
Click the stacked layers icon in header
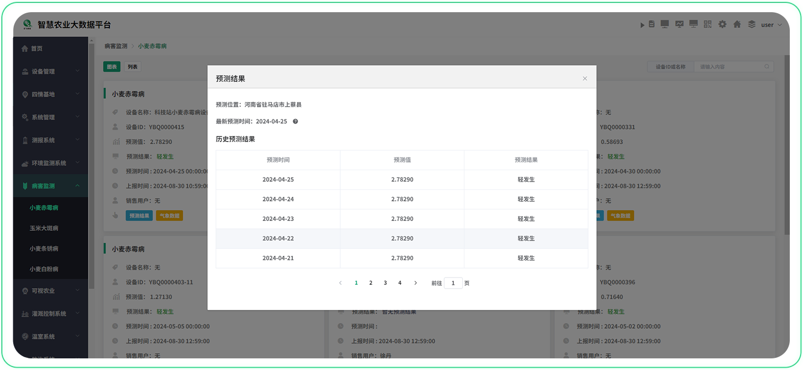[x=751, y=24]
